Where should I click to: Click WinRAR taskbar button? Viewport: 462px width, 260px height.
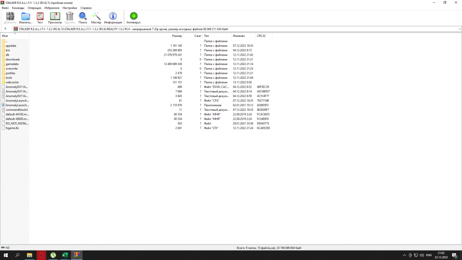click(77, 255)
